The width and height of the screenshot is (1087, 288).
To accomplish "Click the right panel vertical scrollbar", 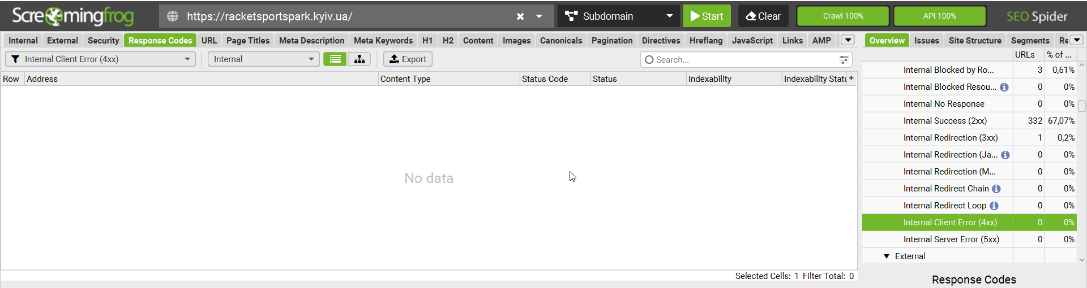I will pos(1082,106).
